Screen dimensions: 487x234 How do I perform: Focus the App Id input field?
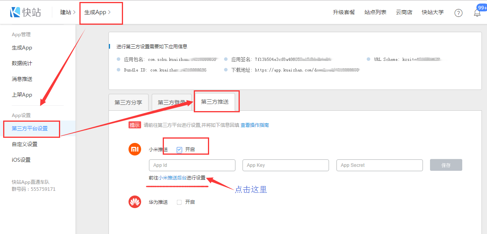coord(192,165)
